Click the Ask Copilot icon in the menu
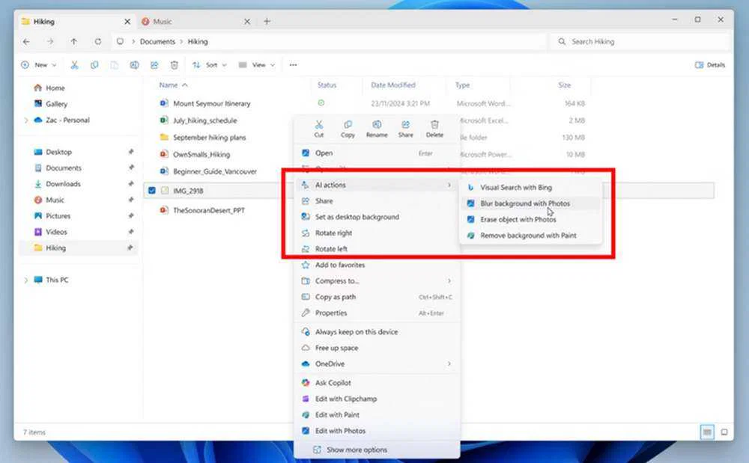Viewport: 749px width, 463px height. coord(305,382)
